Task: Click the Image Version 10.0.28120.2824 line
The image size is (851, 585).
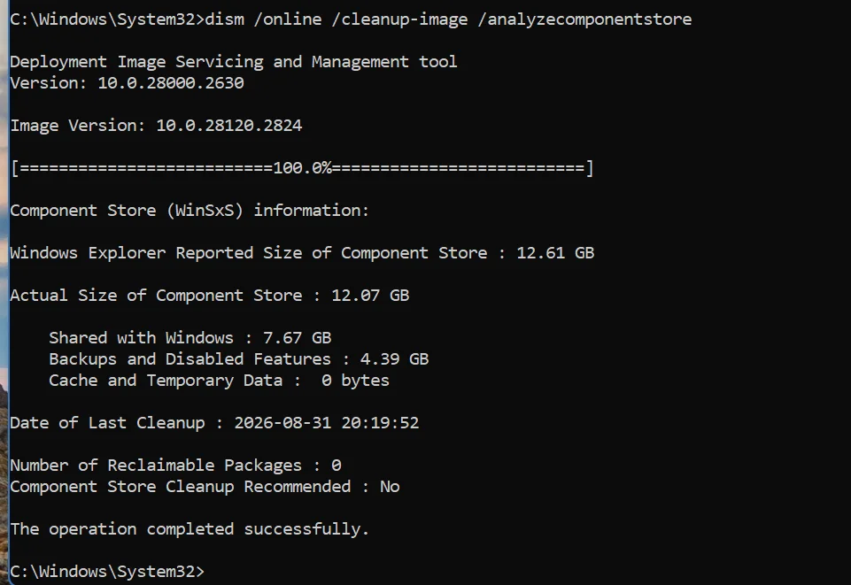Action: pos(157,126)
